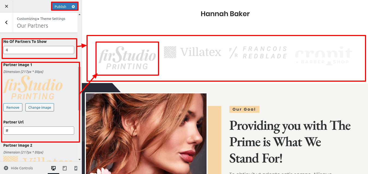
Task: Click the sidebar scrollbar down arrow
Action: click(79, 159)
